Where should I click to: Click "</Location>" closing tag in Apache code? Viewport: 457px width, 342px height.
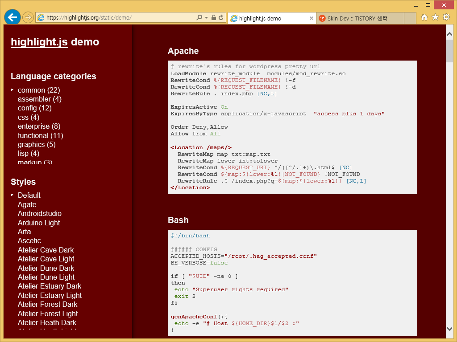coord(190,187)
